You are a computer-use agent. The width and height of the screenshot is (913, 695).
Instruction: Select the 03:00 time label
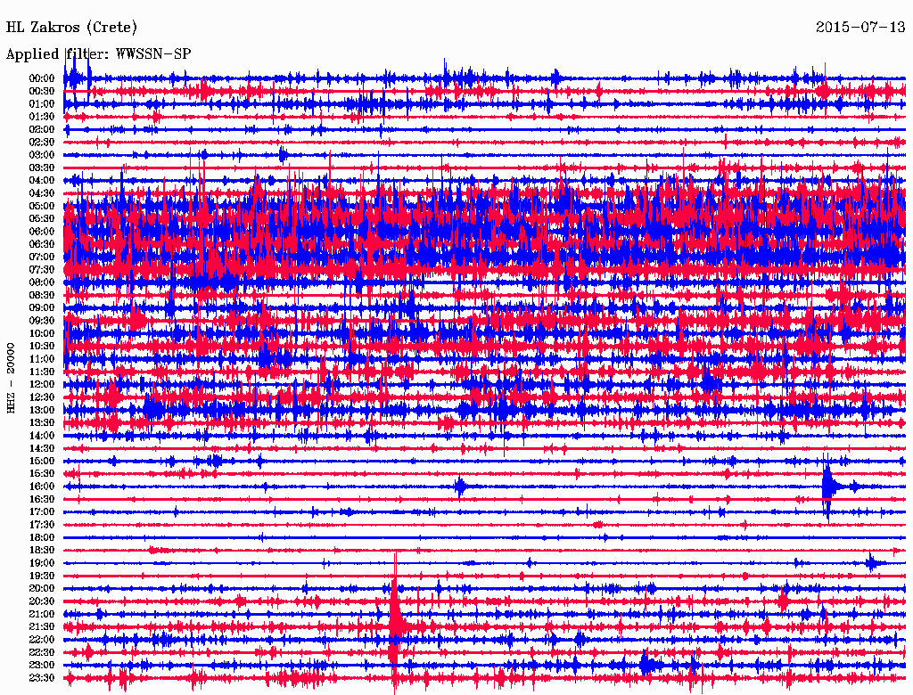[42, 155]
